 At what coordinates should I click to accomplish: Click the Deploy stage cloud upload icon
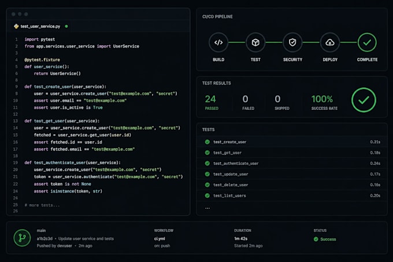point(330,42)
